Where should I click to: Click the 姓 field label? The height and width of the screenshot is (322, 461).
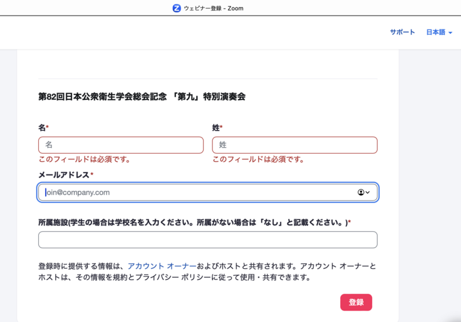[x=216, y=128]
